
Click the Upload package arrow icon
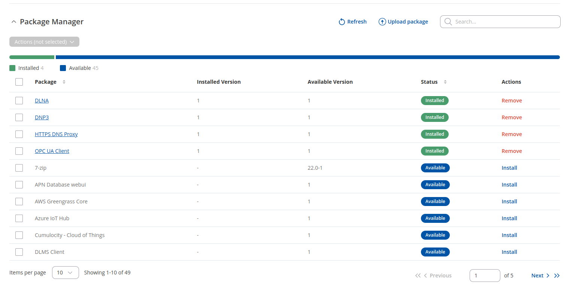(x=382, y=22)
